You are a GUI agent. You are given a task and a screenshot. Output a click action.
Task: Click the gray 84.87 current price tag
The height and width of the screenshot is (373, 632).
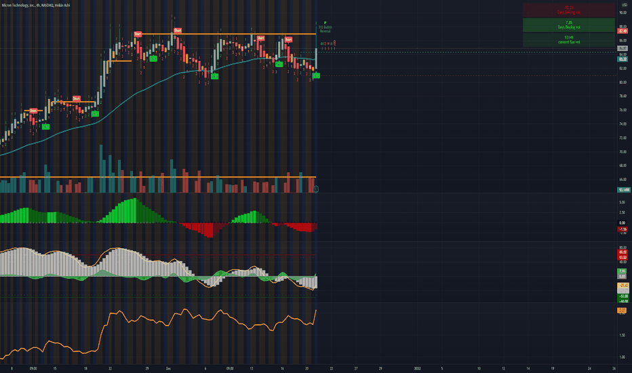tap(623, 48)
